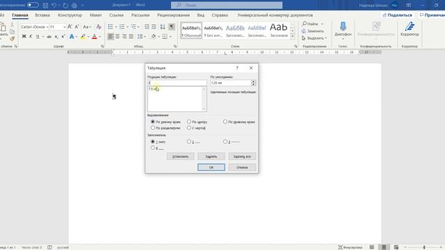The width and height of the screenshot is (445, 250).
Task: Select right alignment radio in dialog
Action: coord(225,122)
